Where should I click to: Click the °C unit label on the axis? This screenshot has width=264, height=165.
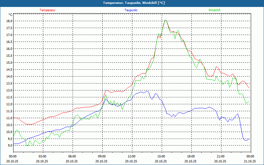coord(11,15)
